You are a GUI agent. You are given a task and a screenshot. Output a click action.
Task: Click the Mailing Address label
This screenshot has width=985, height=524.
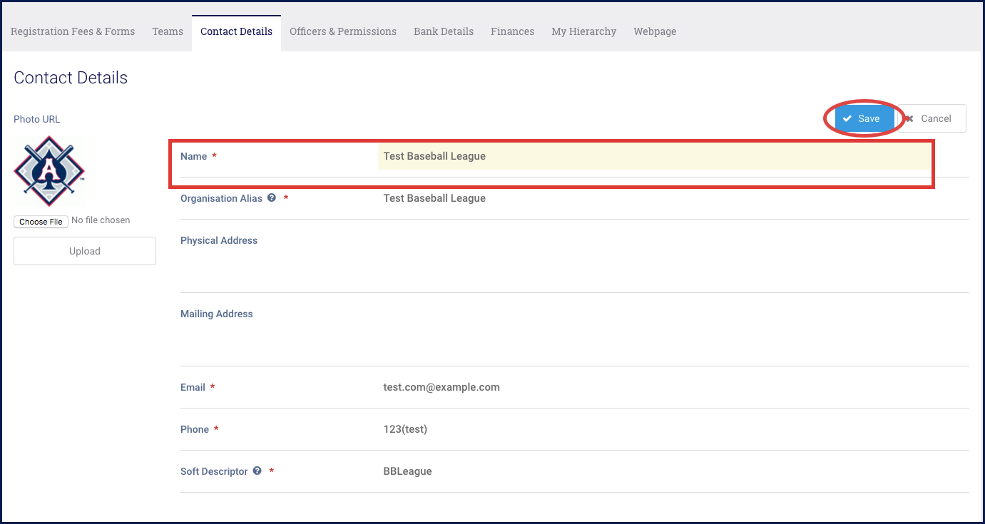(217, 314)
